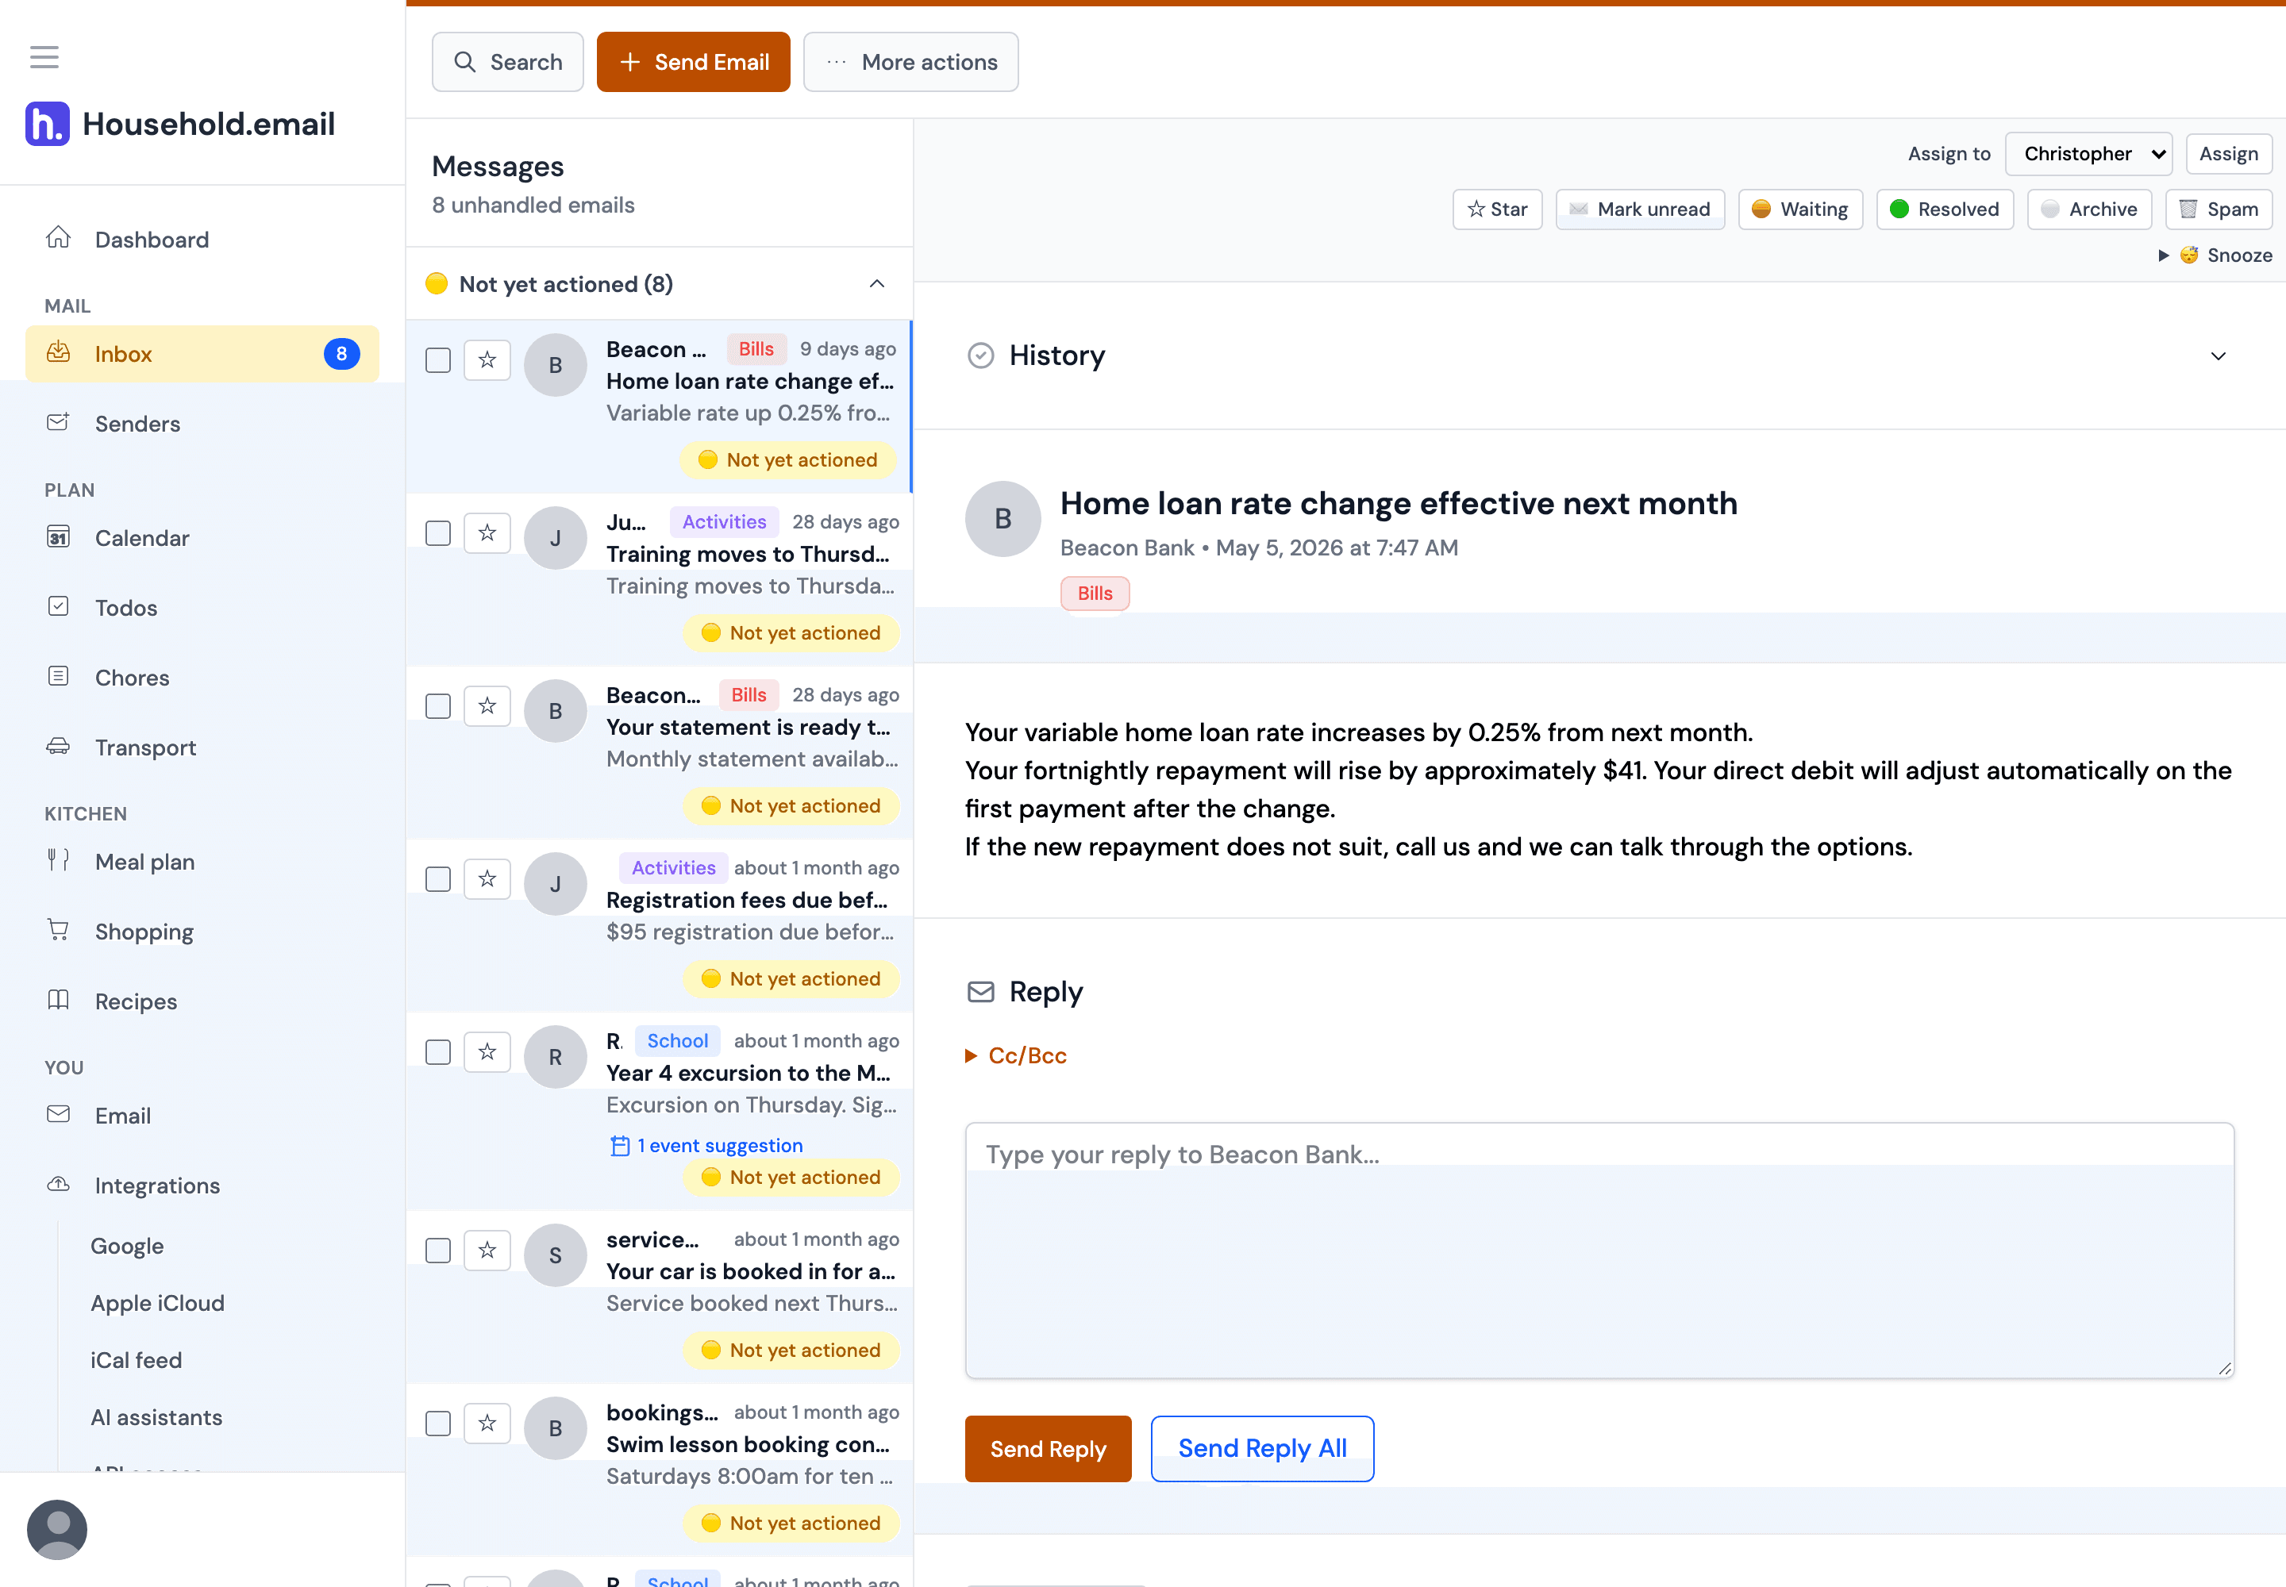The image size is (2286, 1587).
Task: Open Apple iCloud integration
Action: tap(157, 1303)
